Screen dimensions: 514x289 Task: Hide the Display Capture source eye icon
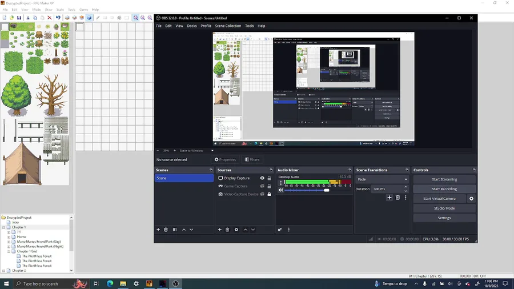[262, 178]
